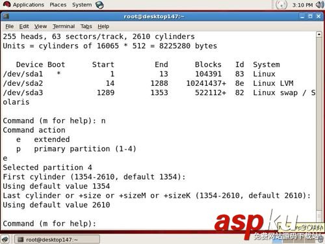Click the System column header text
The width and height of the screenshot is (325, 244).
click(x=266, y=64)
